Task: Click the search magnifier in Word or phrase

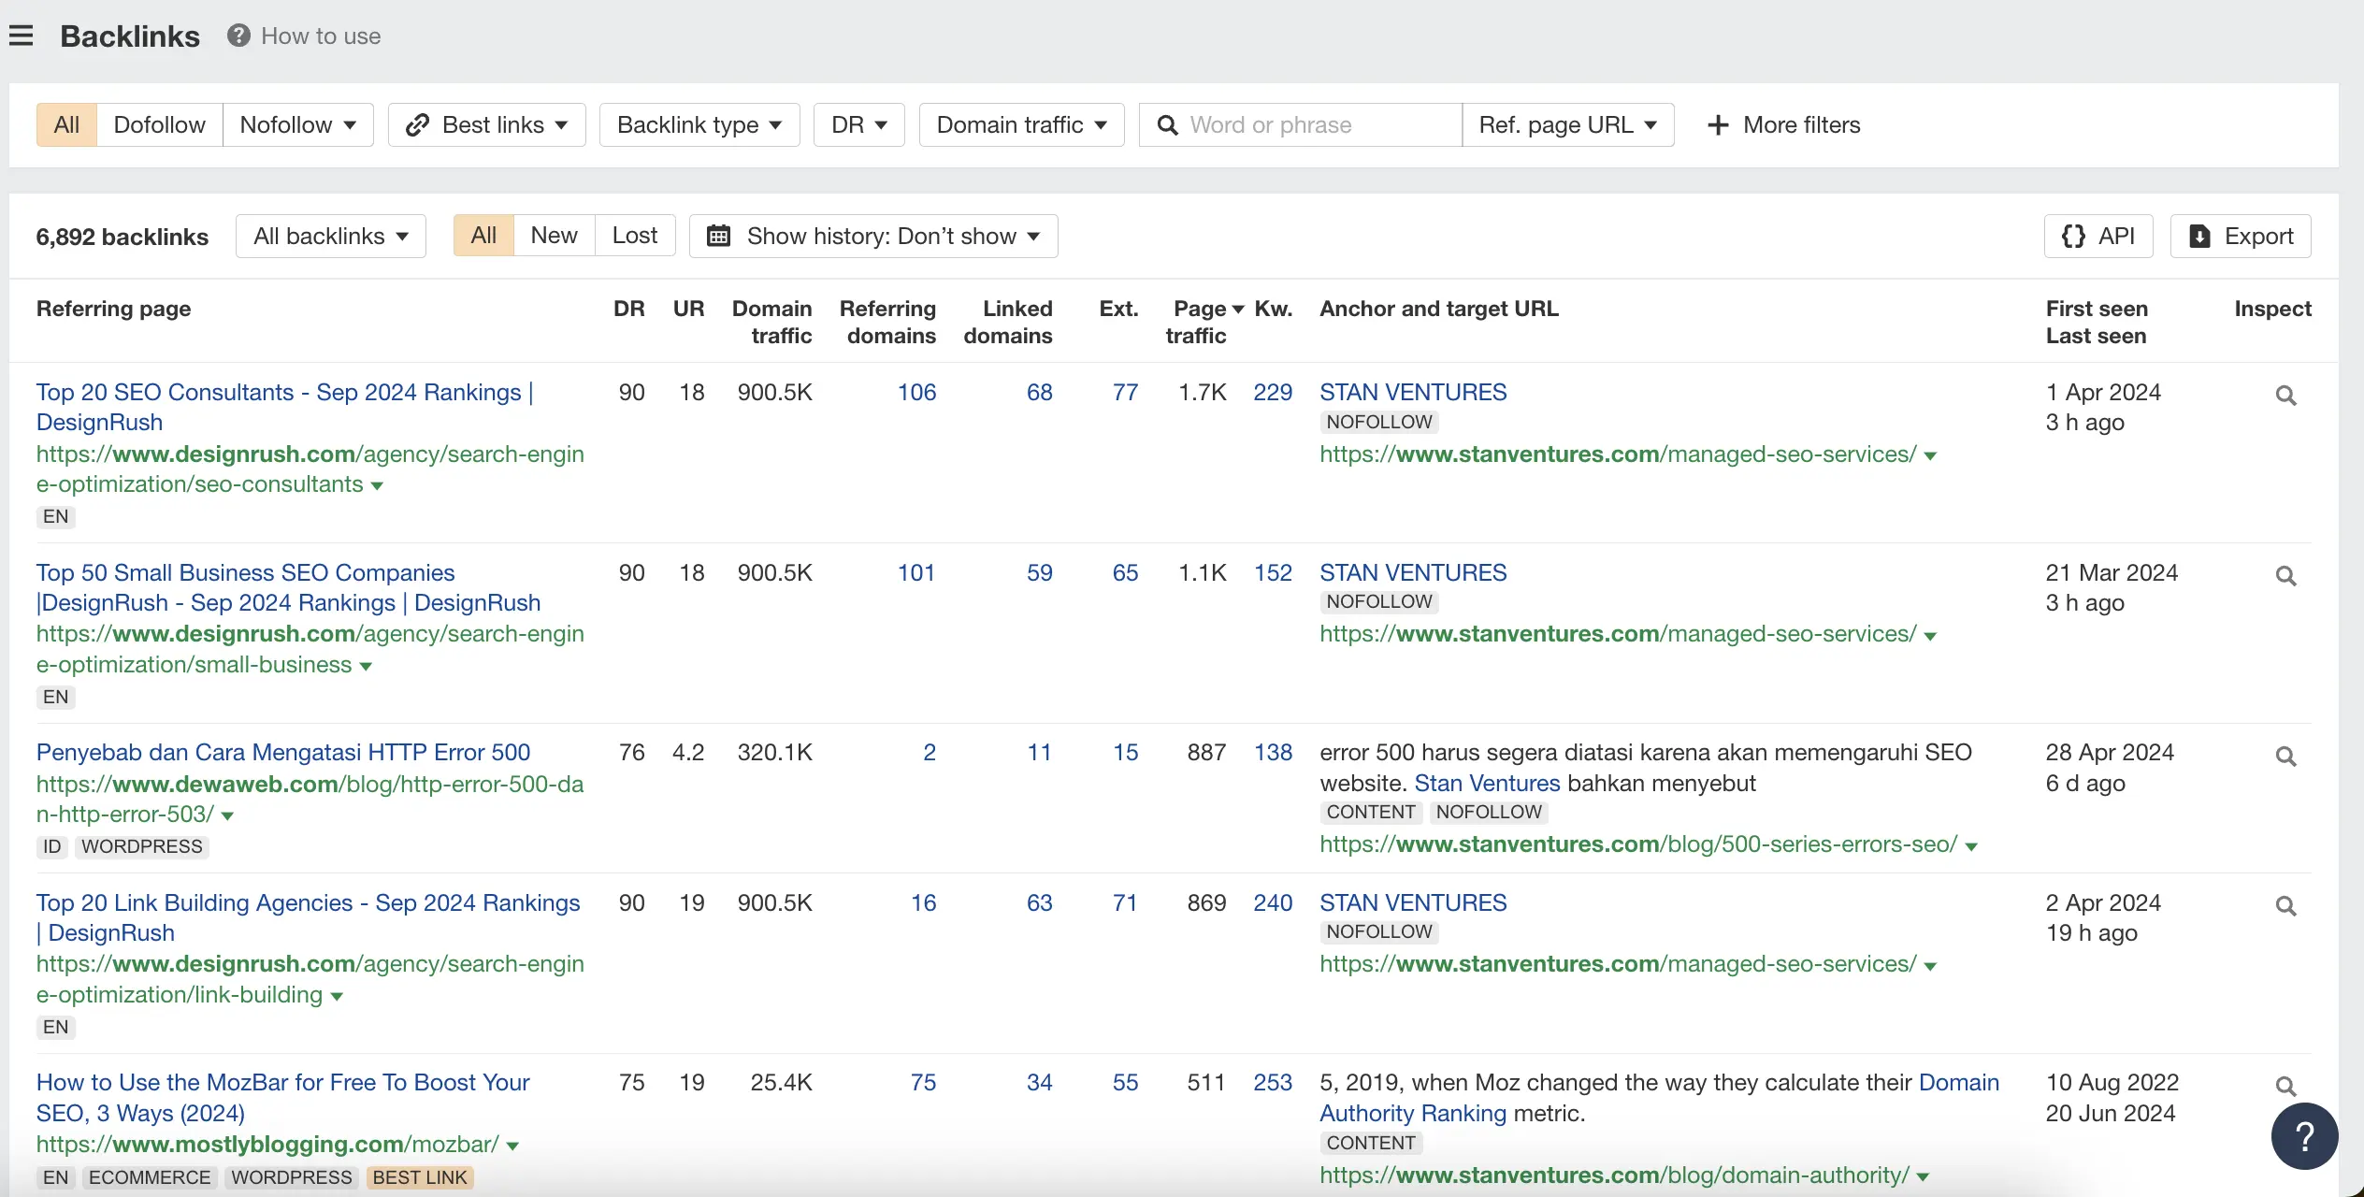Action: [1167, 125]
